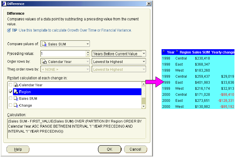Viewport: 235px width, 157px height.
Task: Click the Change item icon in list
Action: [x=16, y=105]
